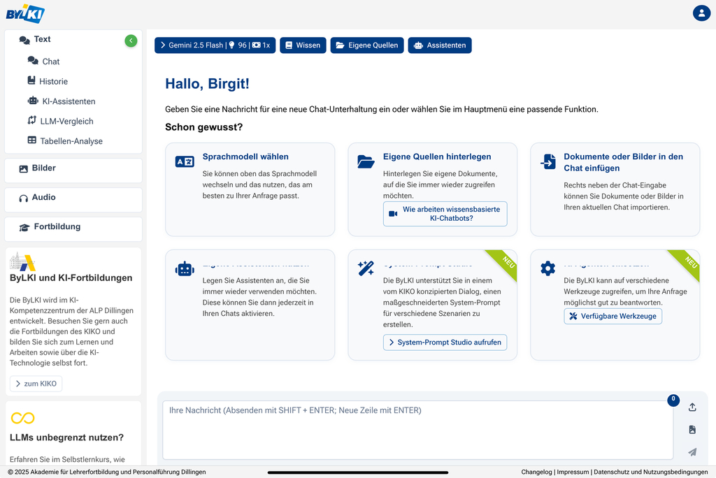This screenshot has width=716, height=478.
Task: Click the System-Prompt Studio aufrufen button
Action: [x=445, y=342]
